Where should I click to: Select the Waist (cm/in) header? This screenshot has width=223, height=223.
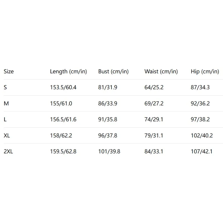161,72
